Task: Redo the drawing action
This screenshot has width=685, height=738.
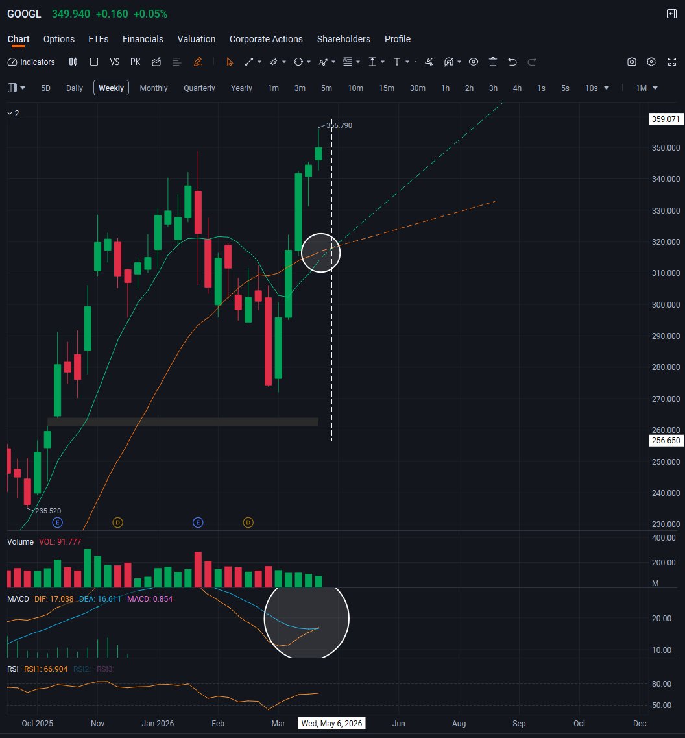Action: point(532,62)
